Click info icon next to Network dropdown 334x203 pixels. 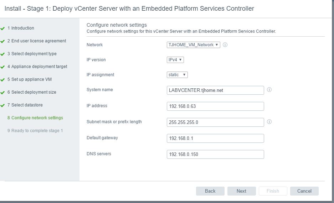pyautogui.click(x=225, y=45)
